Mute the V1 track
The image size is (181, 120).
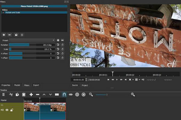2,110
